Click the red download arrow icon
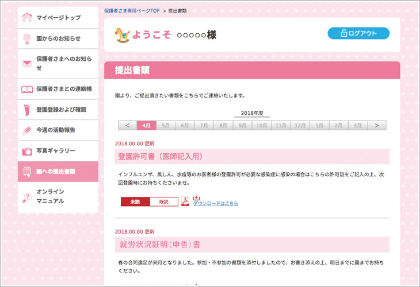The width and height of the screenshot is (420, 287). (196, 198)
